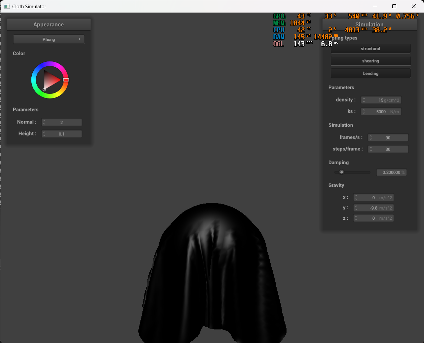Open the Phong shader dropdown
The width and height of the screenshot is (424, 343).
pos(49,39)
